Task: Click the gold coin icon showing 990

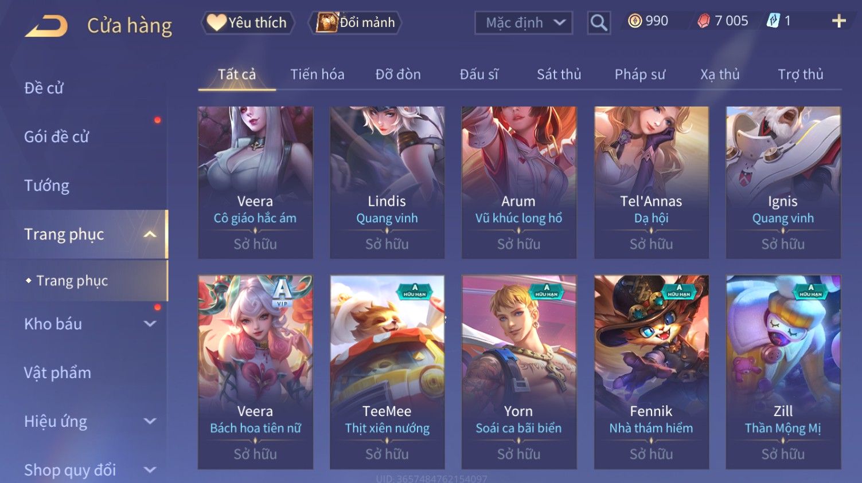Action: coord(635,21)
